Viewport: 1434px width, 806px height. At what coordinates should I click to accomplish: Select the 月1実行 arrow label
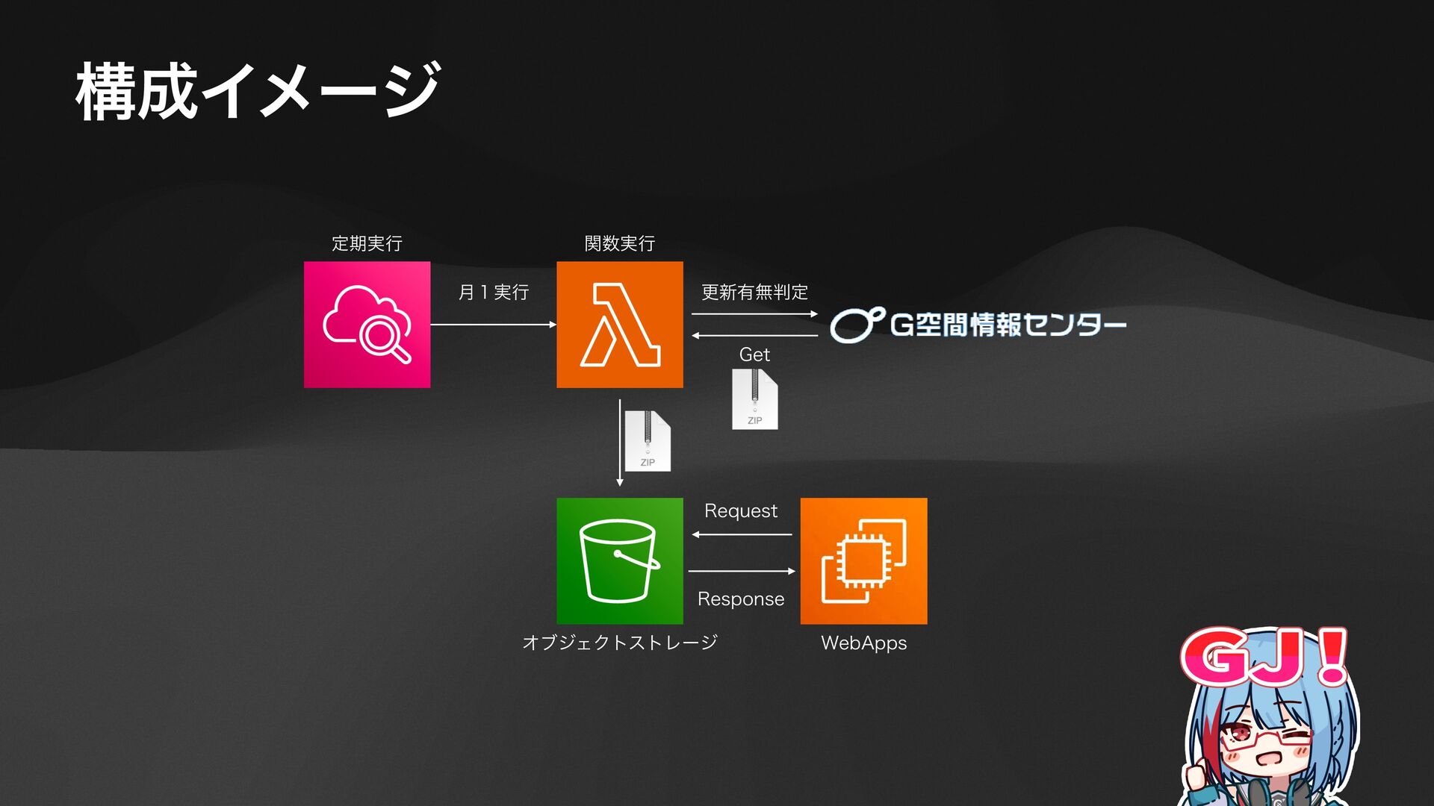point(493,292)
